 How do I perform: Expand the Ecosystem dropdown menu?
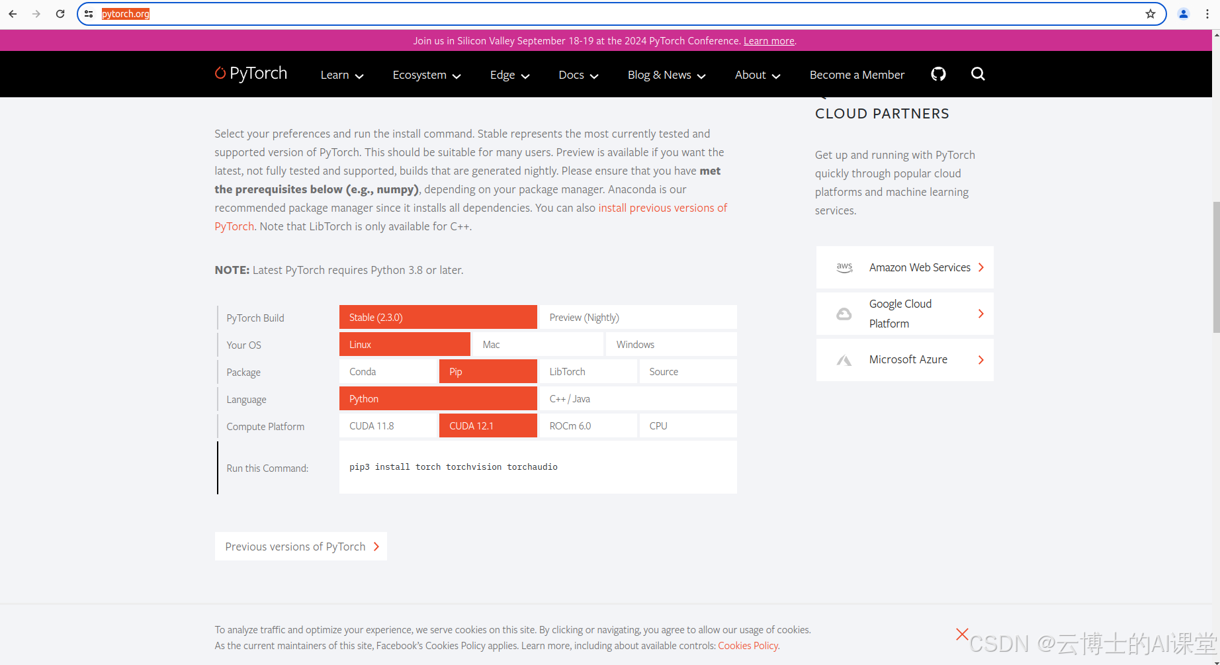coord(427,75)
